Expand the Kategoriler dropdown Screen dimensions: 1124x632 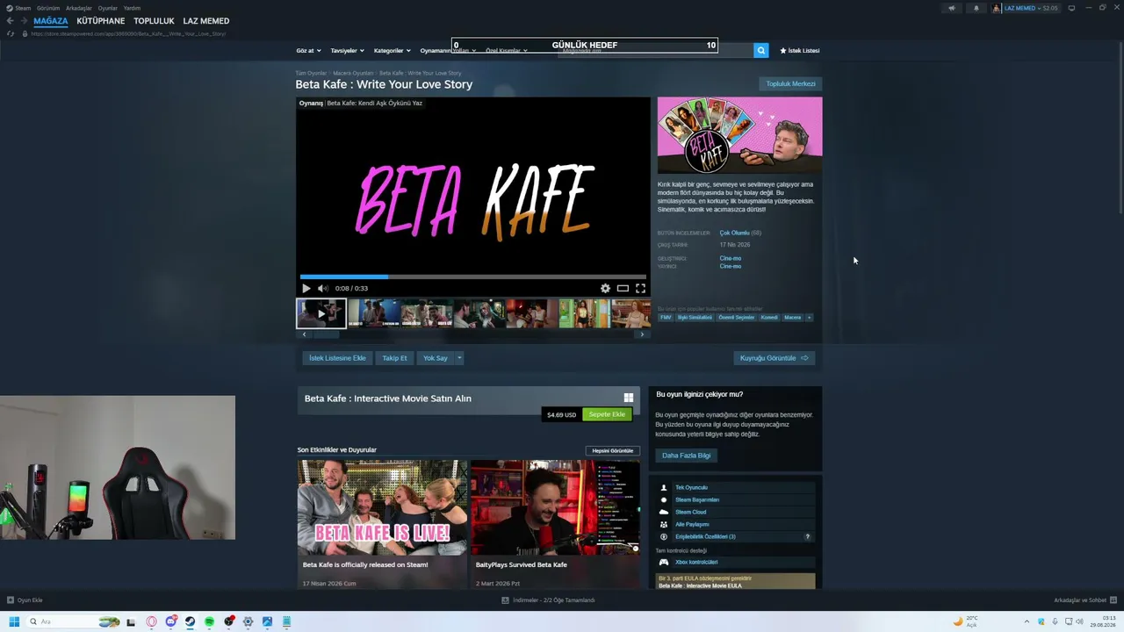(x=392, y=51)
